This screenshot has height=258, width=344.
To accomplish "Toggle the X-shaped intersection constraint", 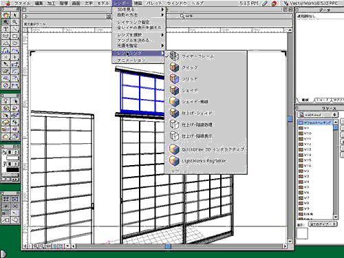I will [14, 206].
